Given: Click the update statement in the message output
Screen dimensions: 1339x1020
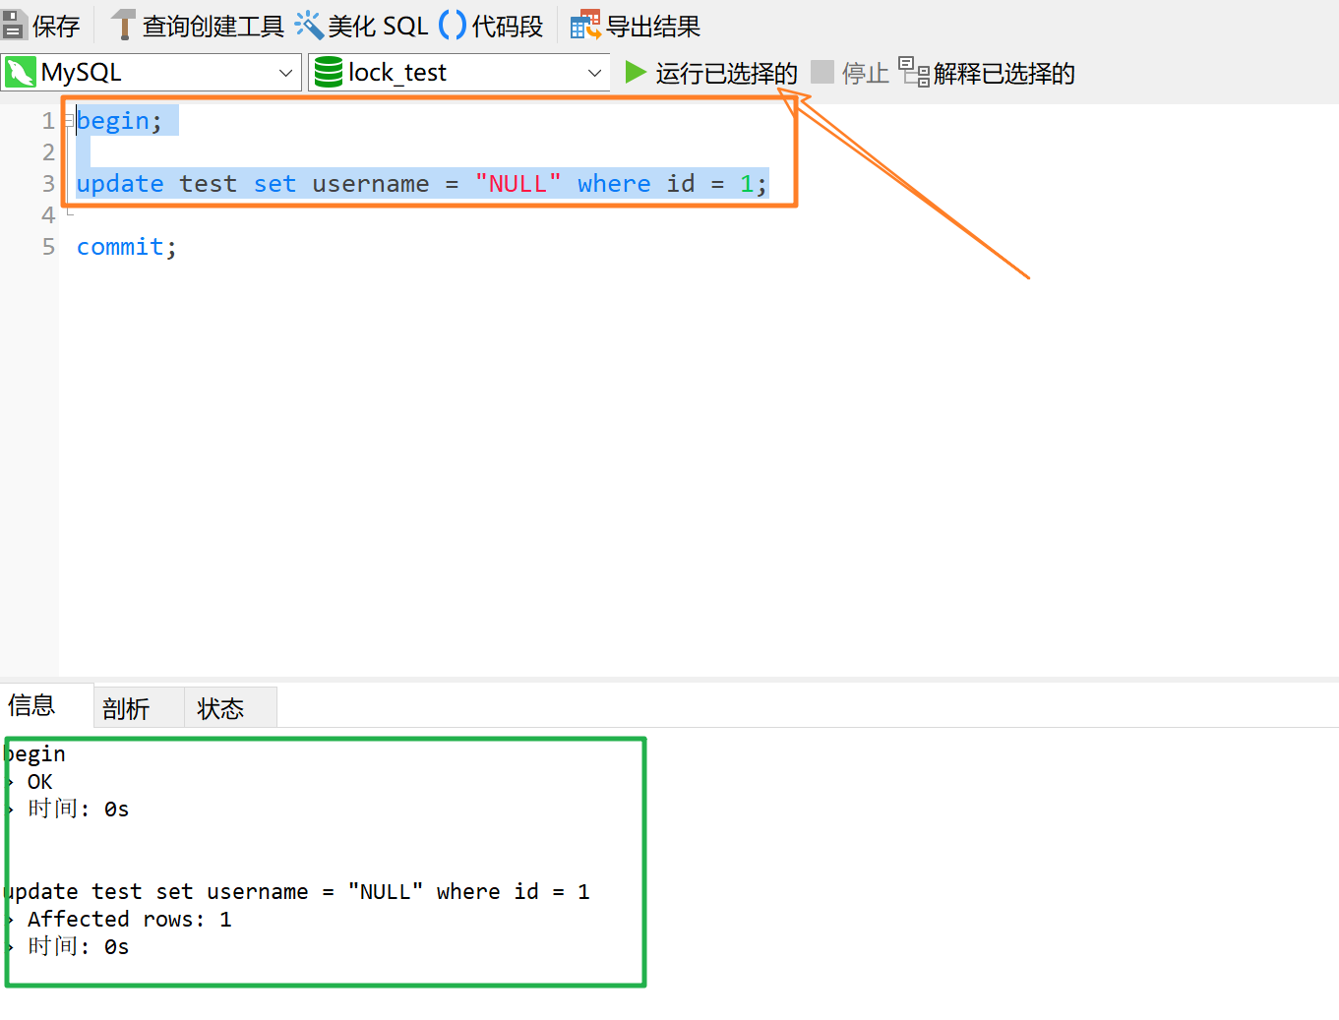Looking at the screenshot, I should pyautogui.click(x=296, y=892).
